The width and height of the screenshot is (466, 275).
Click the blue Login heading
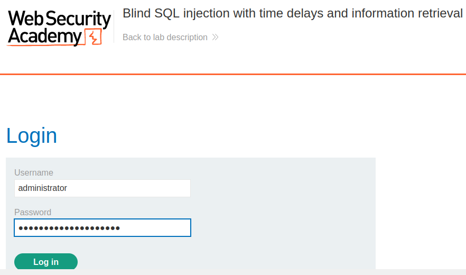32,136
